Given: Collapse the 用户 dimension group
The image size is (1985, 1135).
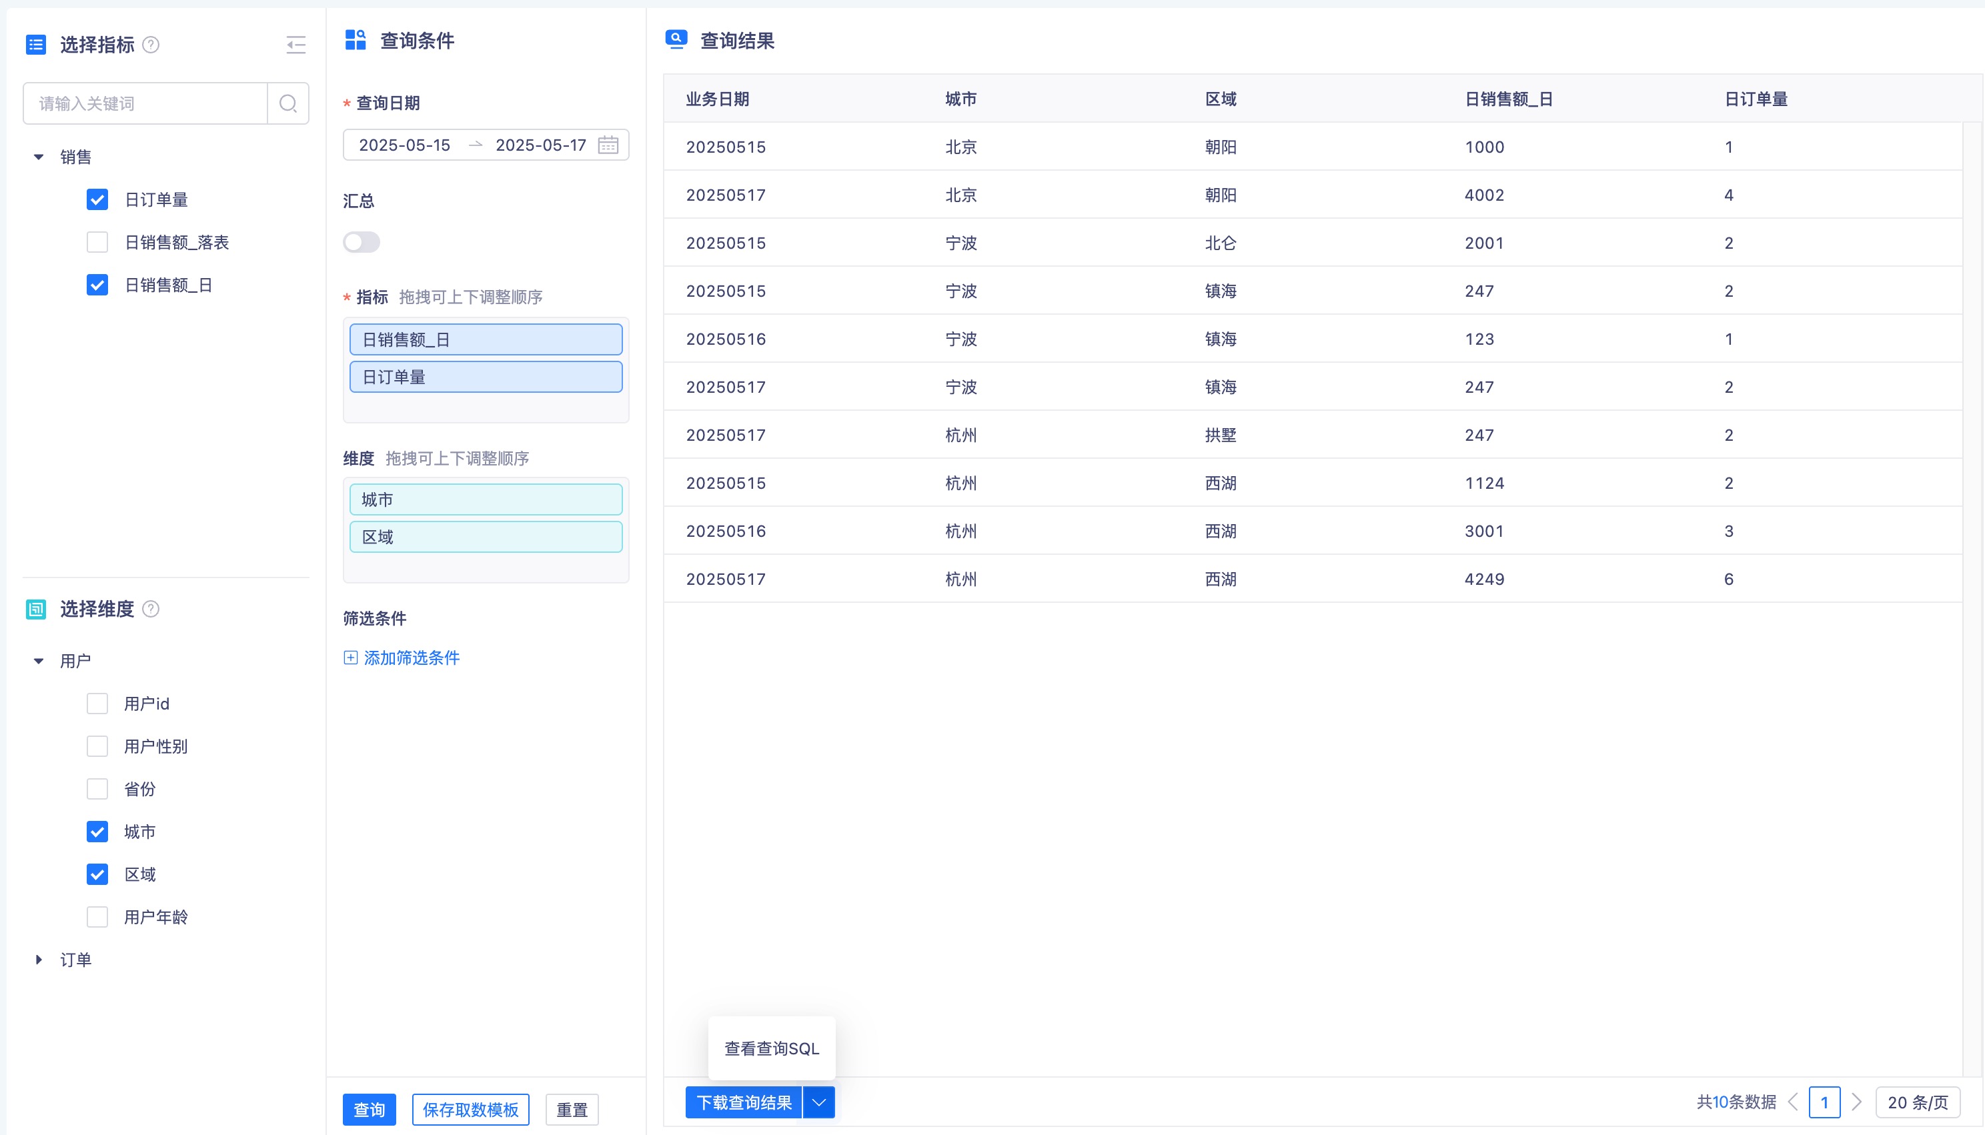Looking at the screenshot, I should point(38,661).
